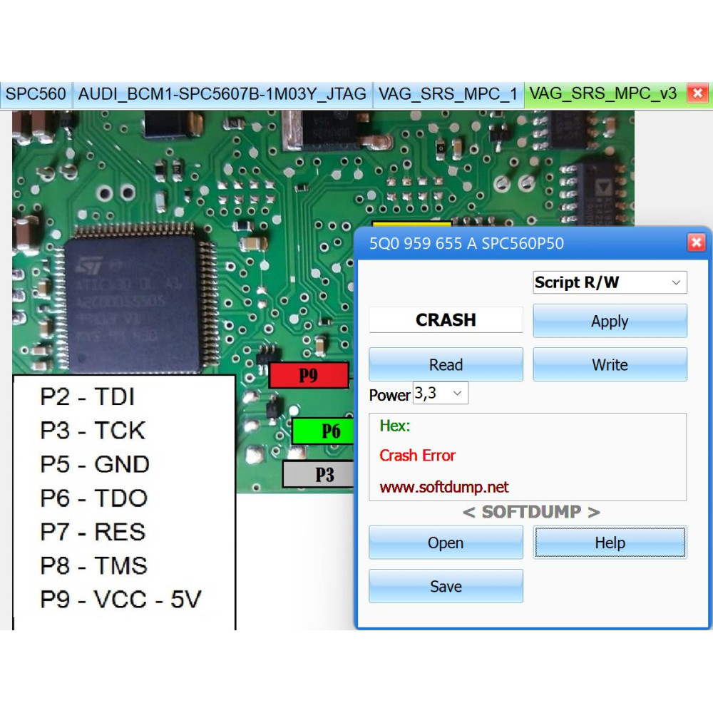Screen dimensions: 713x713
Task: Click the "< SOFTDUMP >" label
Action: [x=531, y=512]
